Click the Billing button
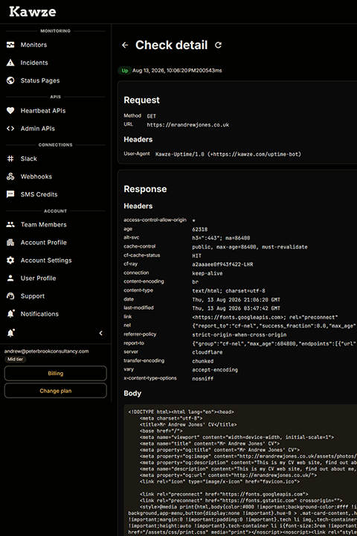 pyautogui.click(x=55, y=373)
